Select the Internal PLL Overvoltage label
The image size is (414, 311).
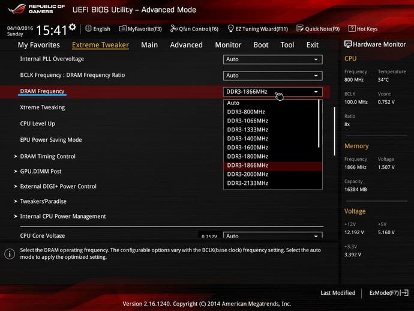coord(52,59)
